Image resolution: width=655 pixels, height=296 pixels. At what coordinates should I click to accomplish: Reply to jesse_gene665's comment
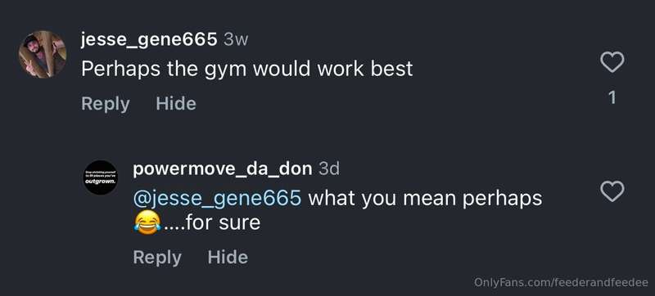click(106, 104)
